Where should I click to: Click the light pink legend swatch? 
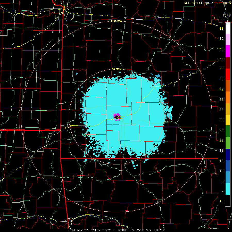tap(228, 40)
